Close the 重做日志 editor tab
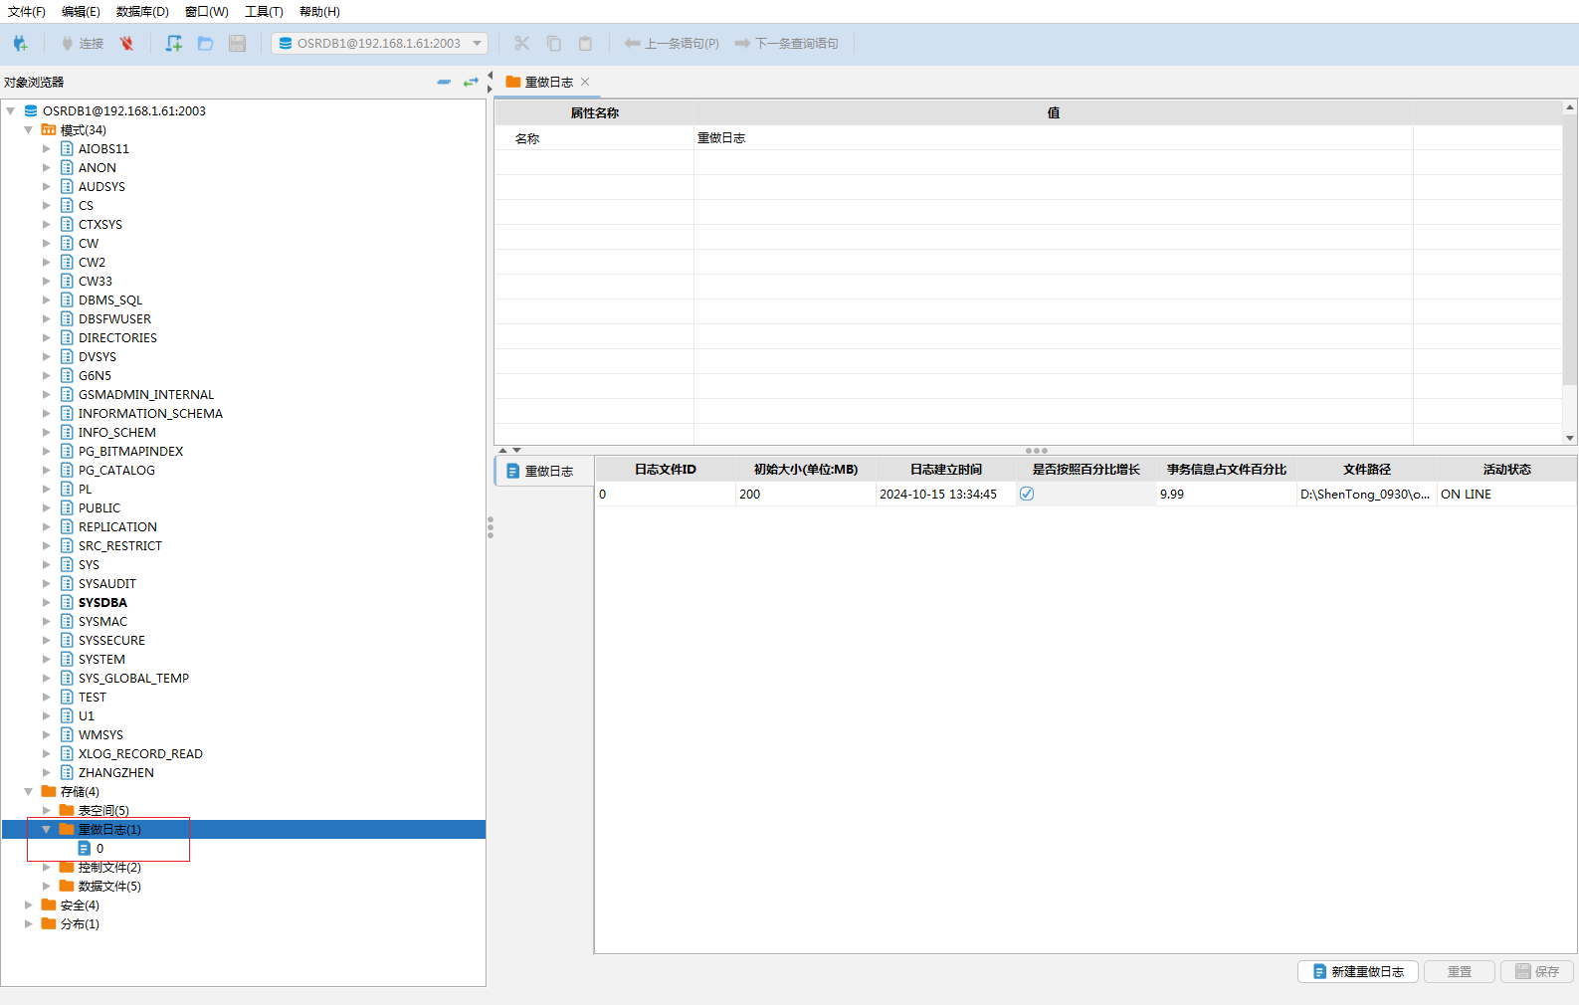 click(x=585, y=82)
